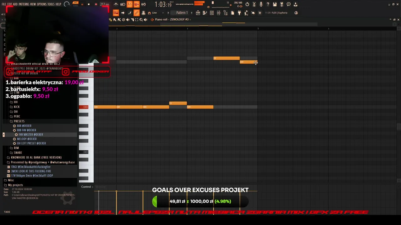Open the VIEW menu
The height and width of the screenshot is (225, 401).
(33, 4)
